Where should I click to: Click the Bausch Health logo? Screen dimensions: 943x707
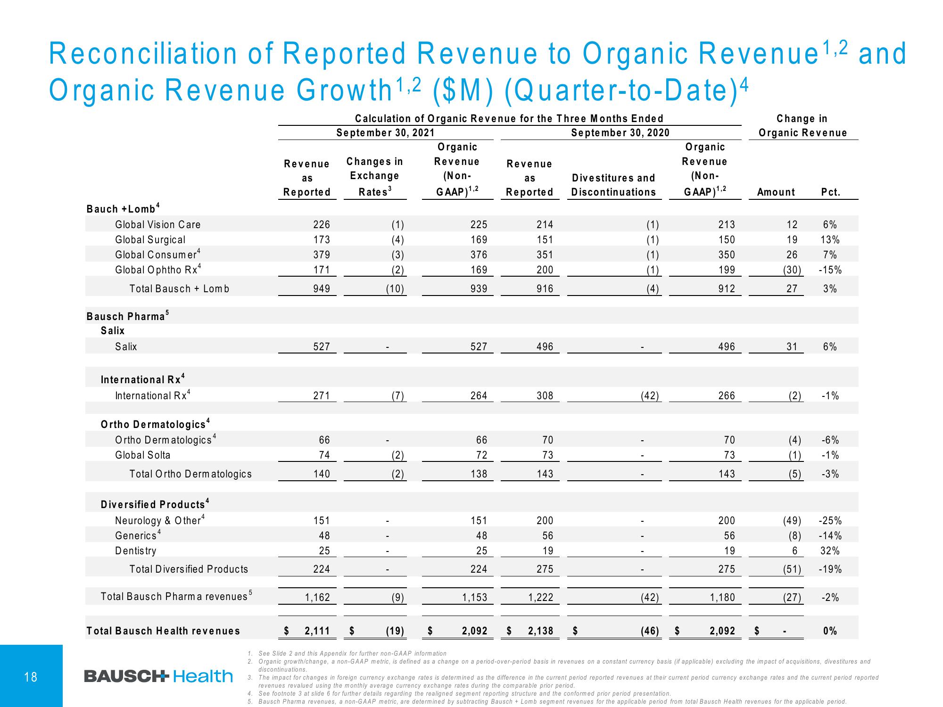158,676
